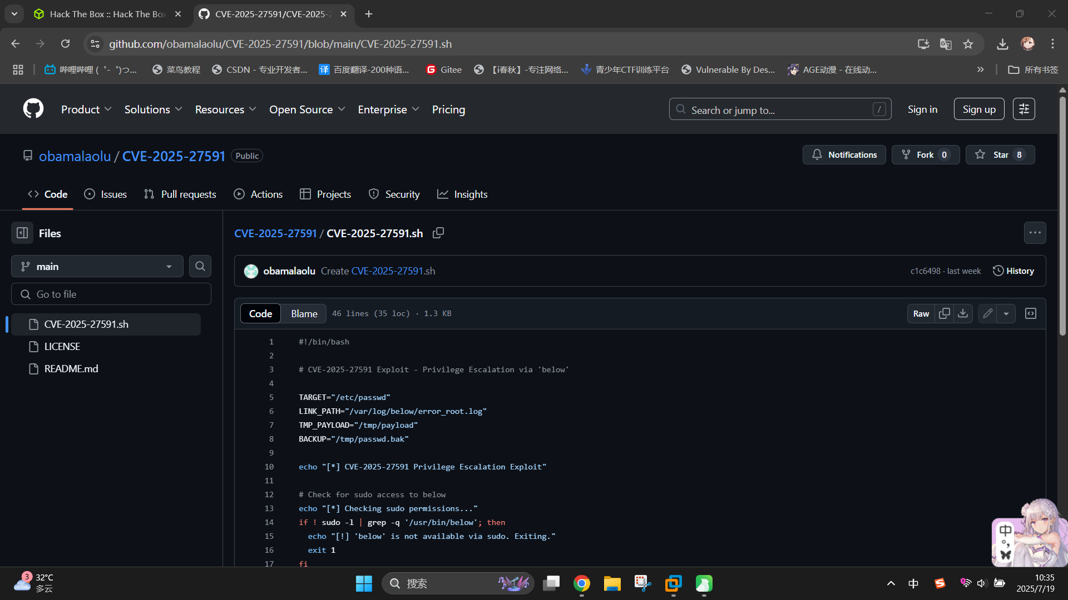Open the main branch dropdown

pyautogui.click(x=97, y=267)
